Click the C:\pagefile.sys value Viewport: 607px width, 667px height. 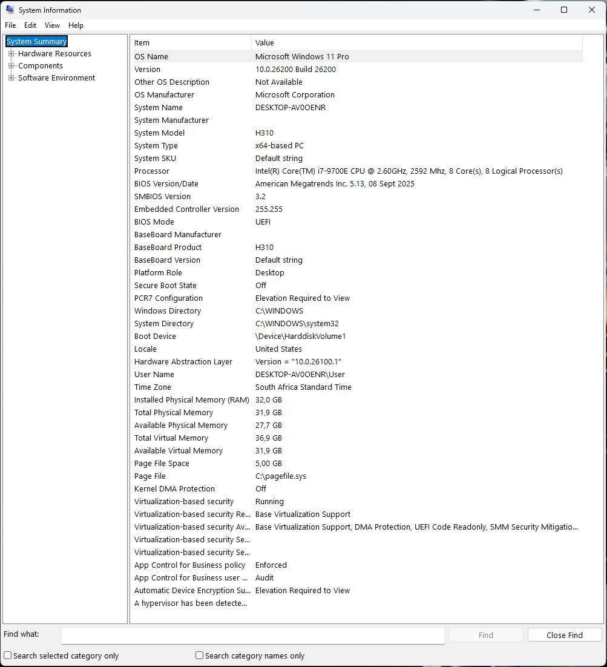(x=281, y=476)
